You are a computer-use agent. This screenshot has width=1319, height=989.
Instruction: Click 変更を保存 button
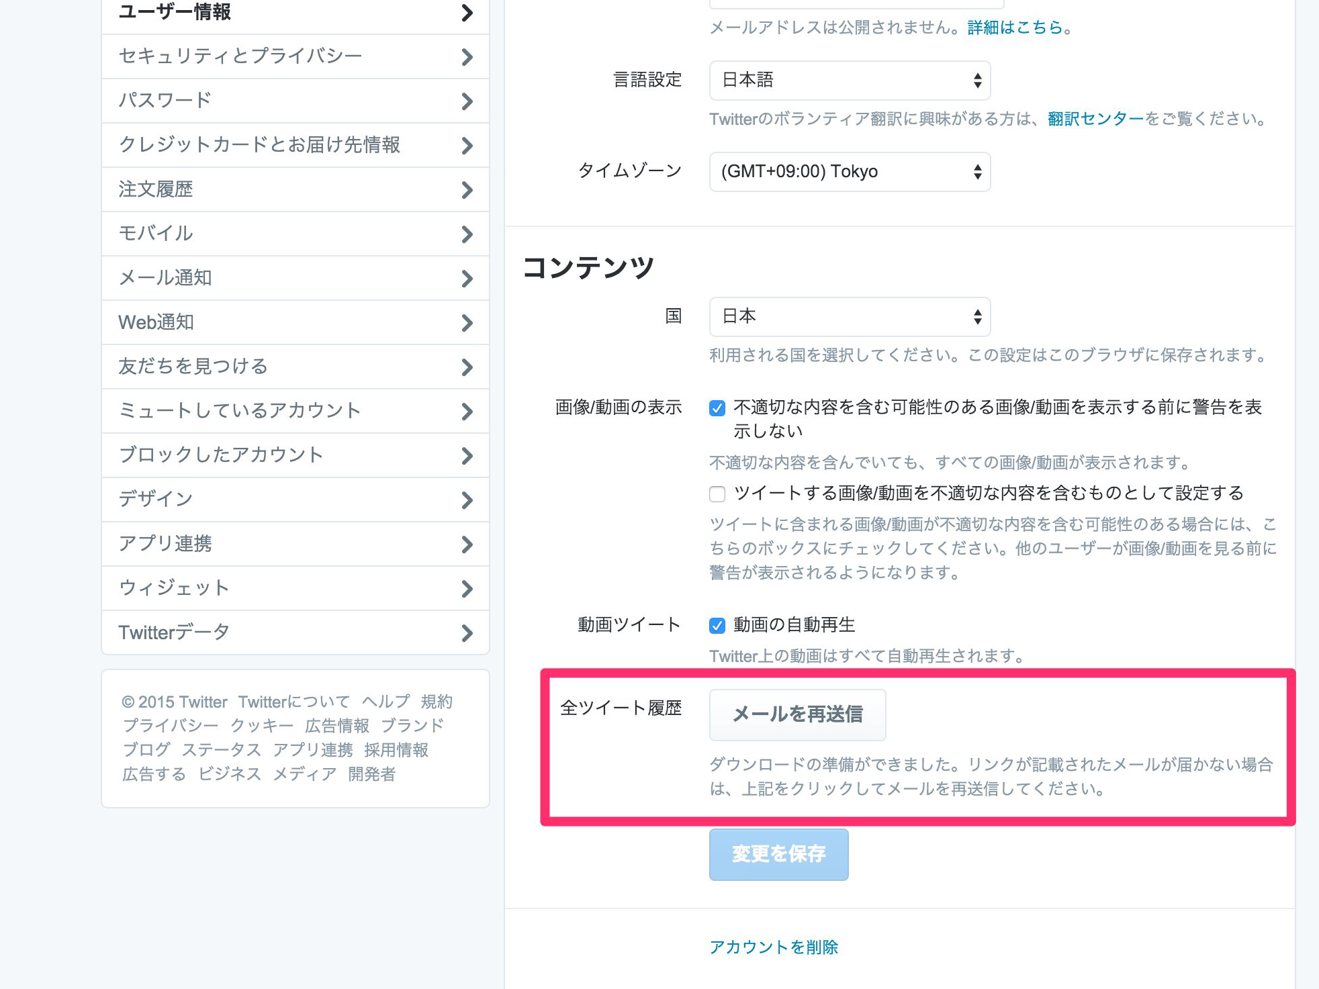(x=778, y=854)
